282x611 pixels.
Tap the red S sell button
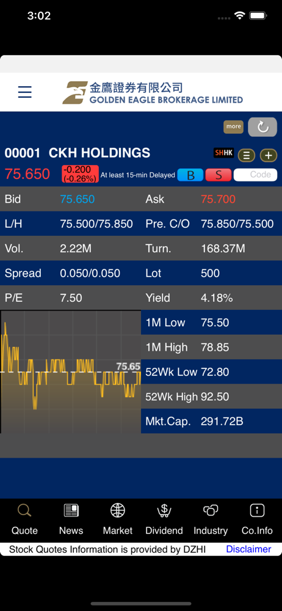coord(219,175)
